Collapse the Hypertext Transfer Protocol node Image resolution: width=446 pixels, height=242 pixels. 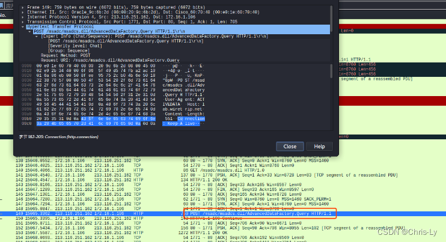click(x=23, y=26)
